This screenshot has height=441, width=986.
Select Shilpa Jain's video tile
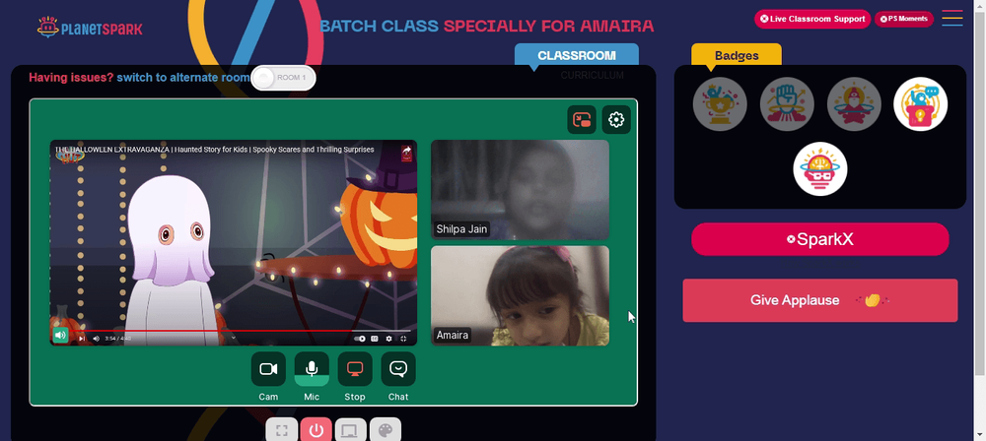tap(520, 190)
